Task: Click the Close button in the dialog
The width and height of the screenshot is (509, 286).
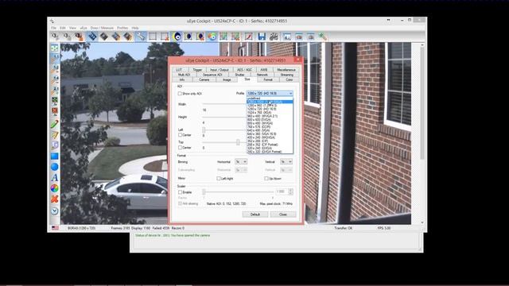Action: (x=283, y=214)
